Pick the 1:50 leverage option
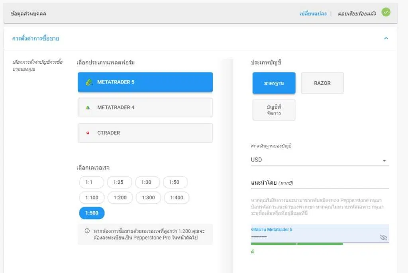 (x=175, y=182)
